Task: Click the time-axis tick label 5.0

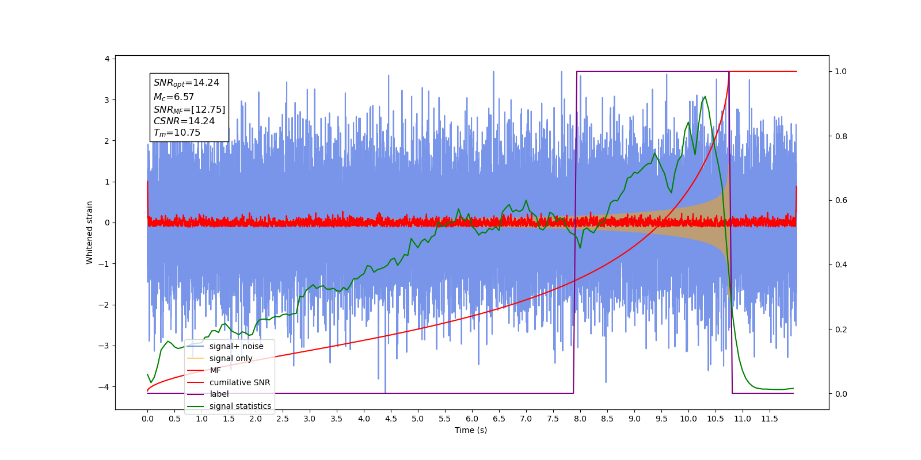Action: (418, 419)
